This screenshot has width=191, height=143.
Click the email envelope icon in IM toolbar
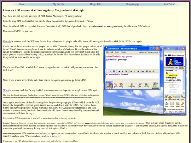(x=150, y=71)
